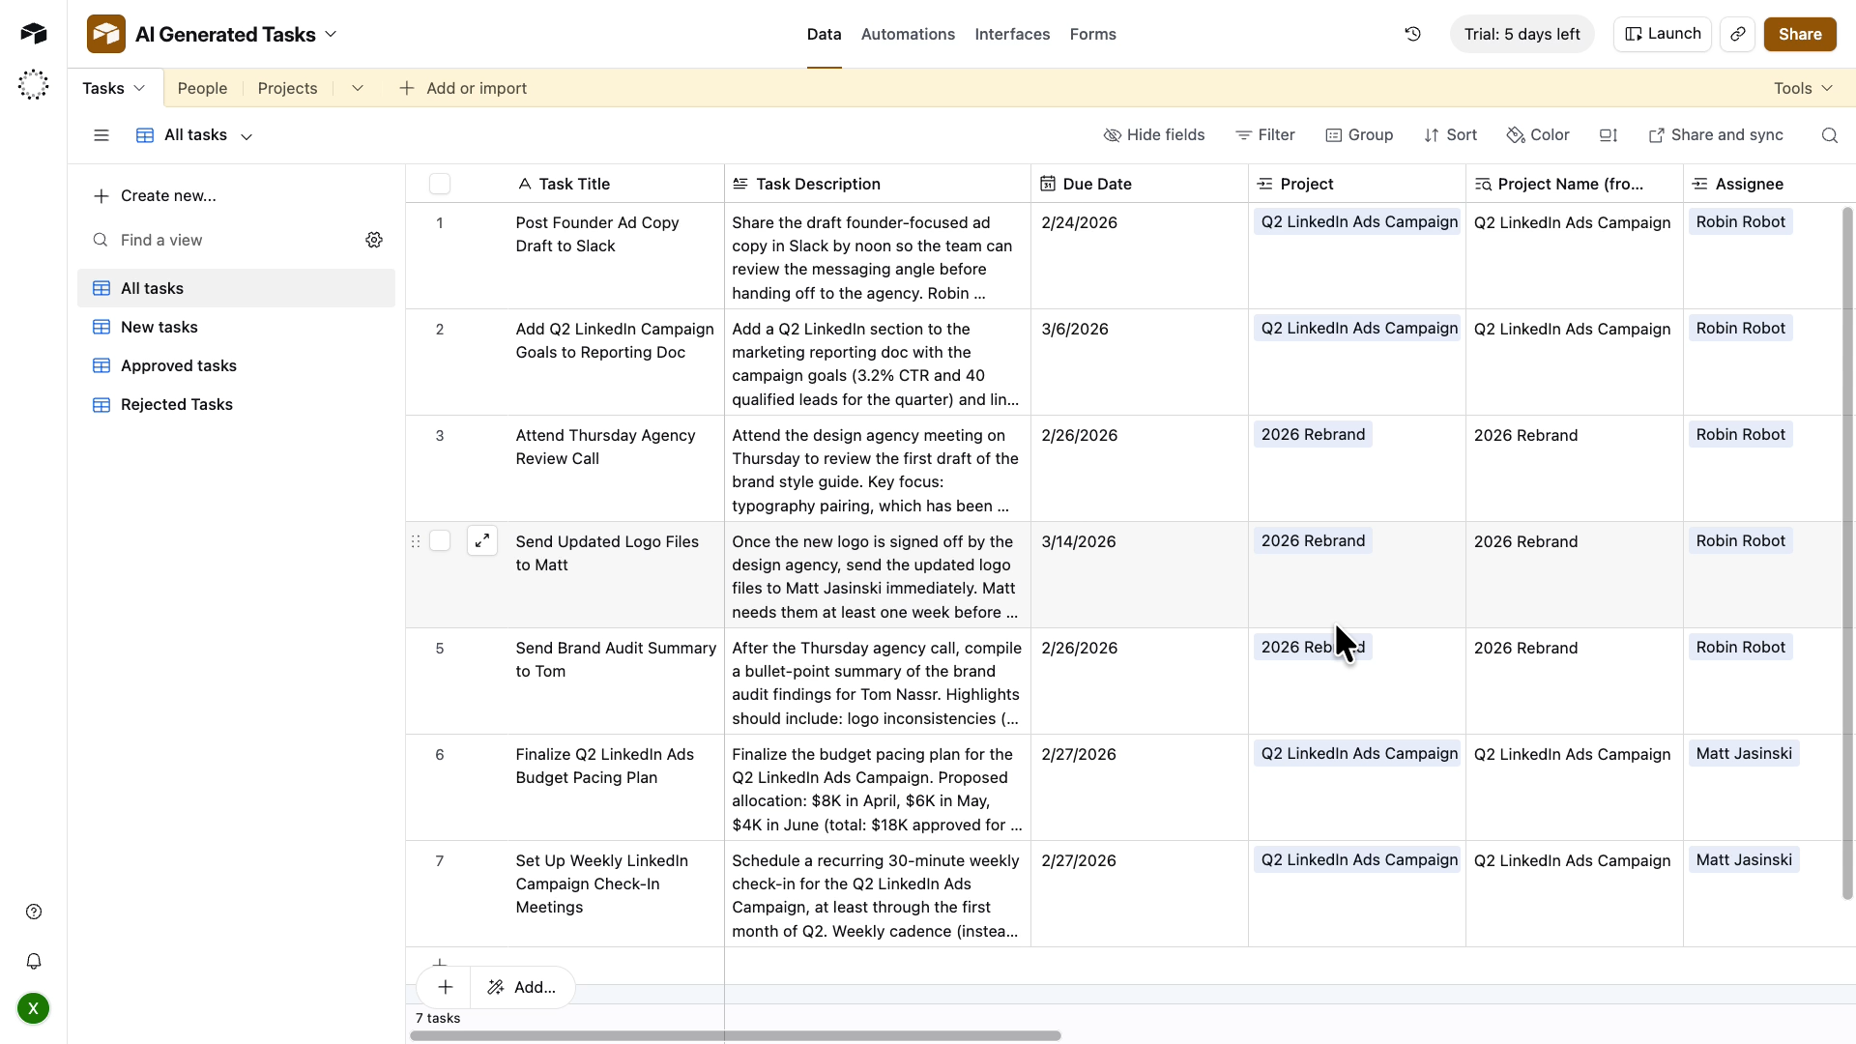The width and height of the screenshot is (1856, 1044).
Task: Check the Send Updated Logo Files row
Action: pyautogui.click(x=441, y=541)
